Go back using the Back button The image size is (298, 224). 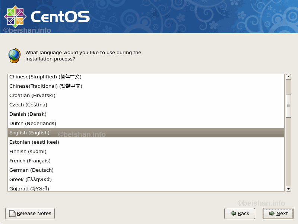[x=240, y=214]
